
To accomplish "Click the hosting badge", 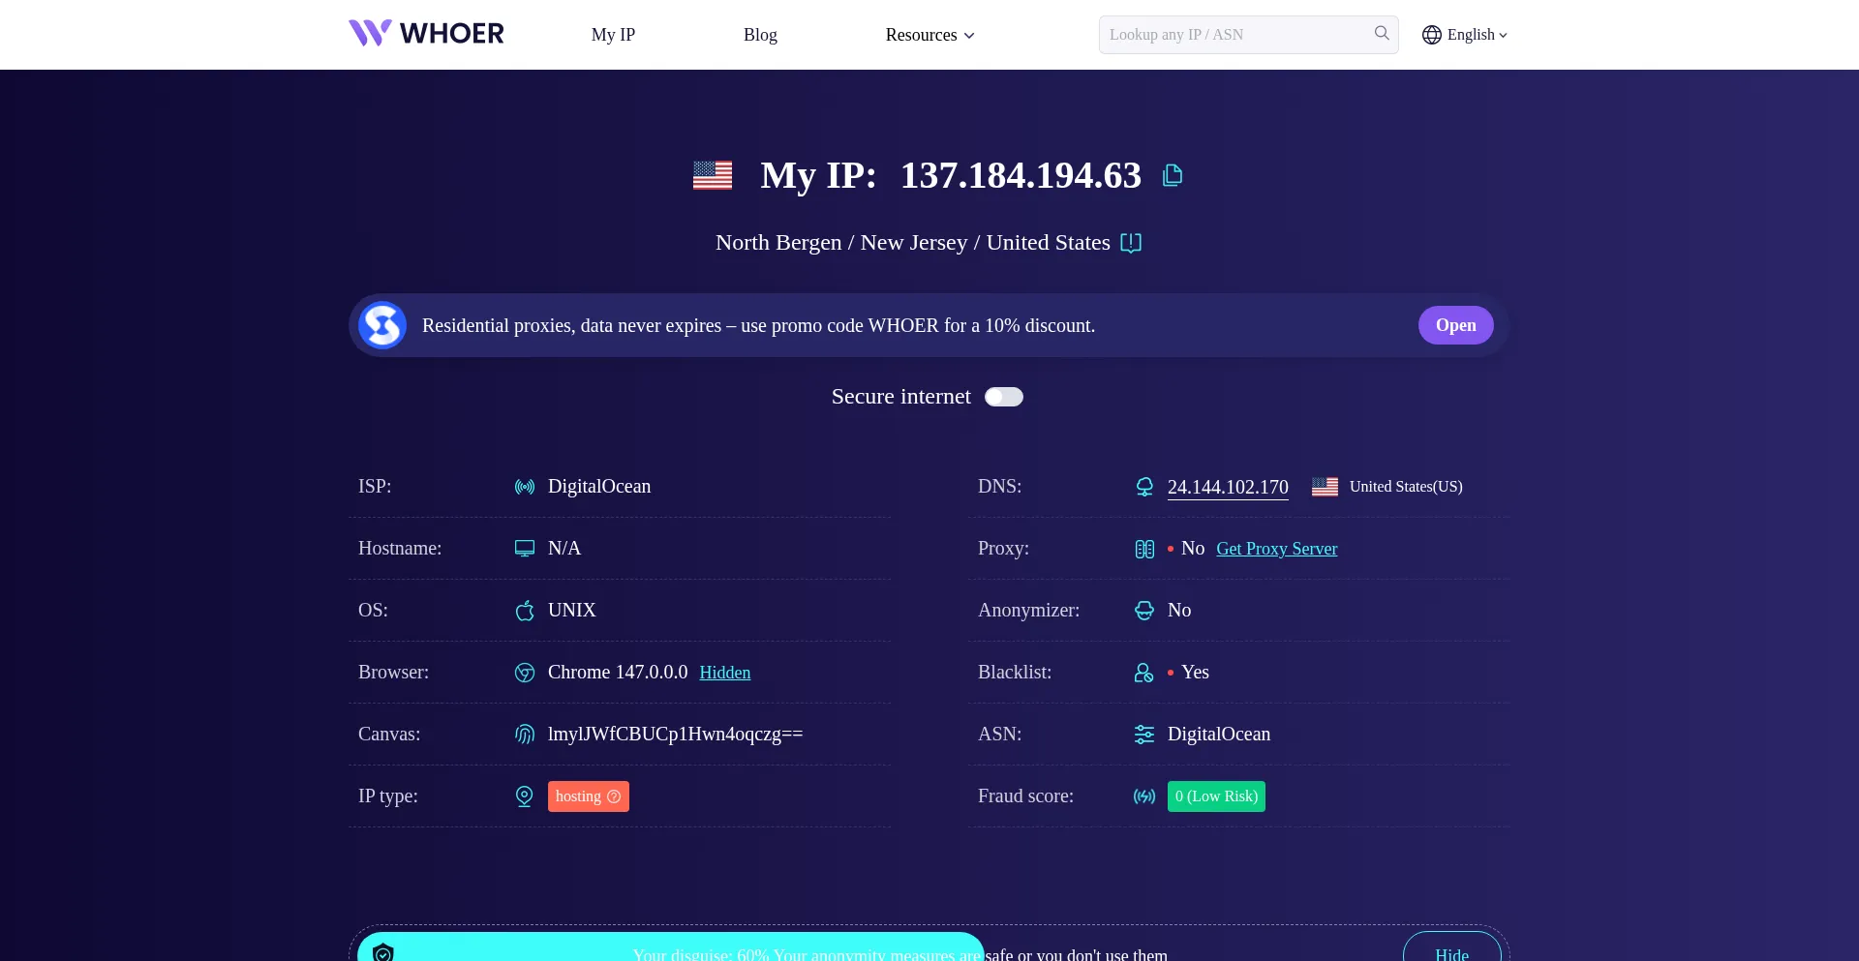I will pyautogui.click(x=589, y=796).
